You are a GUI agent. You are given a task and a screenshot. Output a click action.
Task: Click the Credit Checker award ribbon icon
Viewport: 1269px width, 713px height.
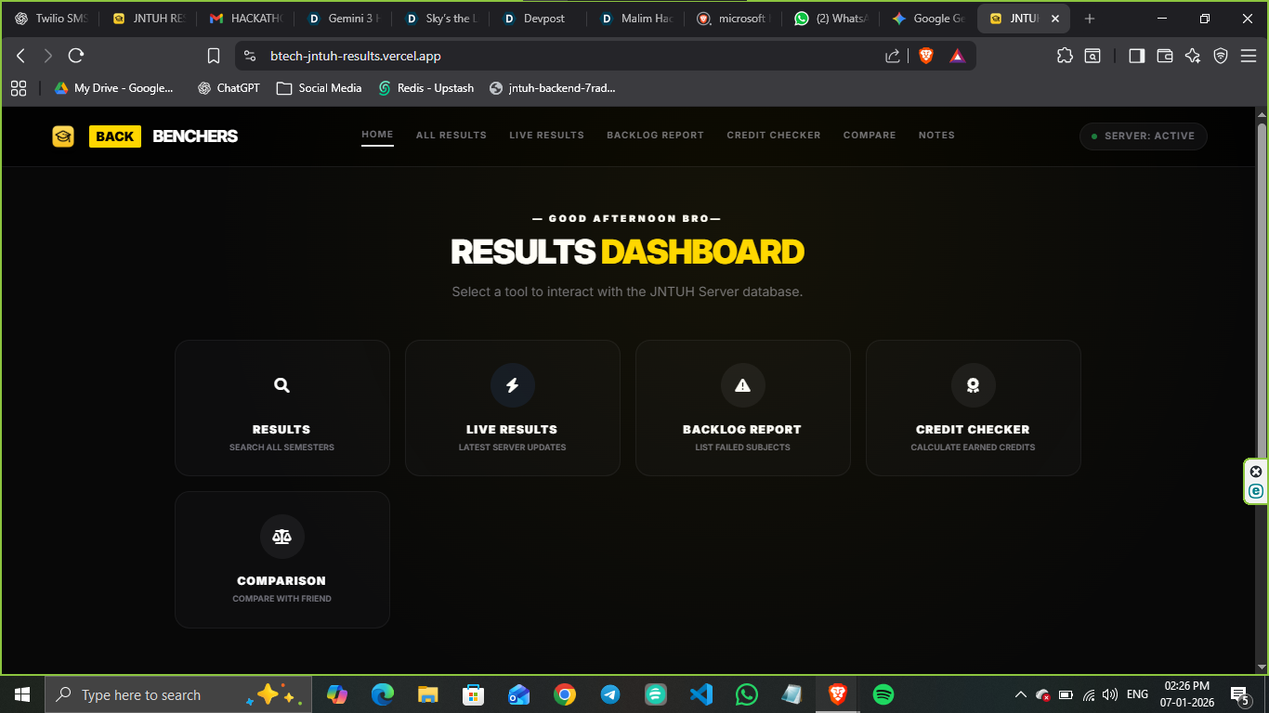point(974,385)
